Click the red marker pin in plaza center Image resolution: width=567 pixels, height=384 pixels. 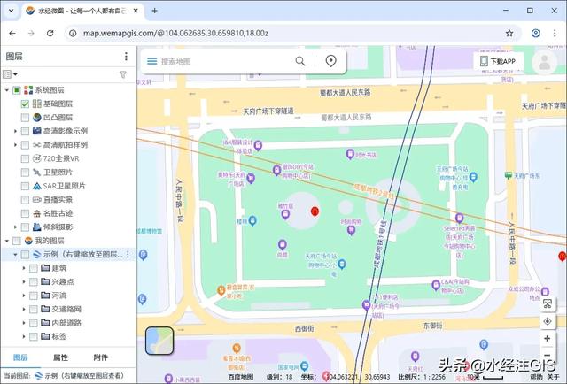[315, 211]
